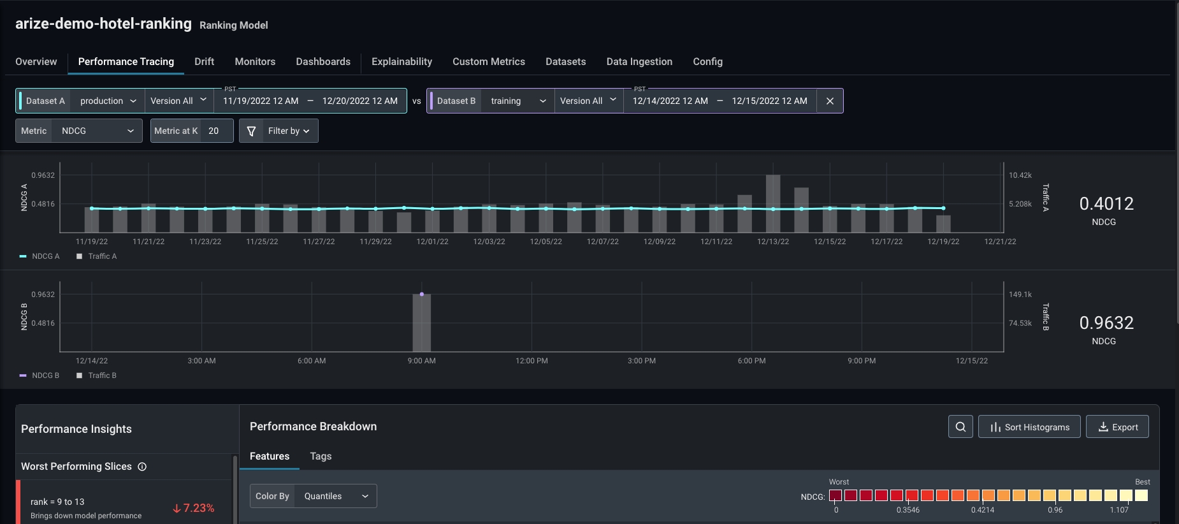The height and width of the screenshot is (524, 1179).
Task: Click Dataset A start date 11/19/2022
Action: (261, 101)
